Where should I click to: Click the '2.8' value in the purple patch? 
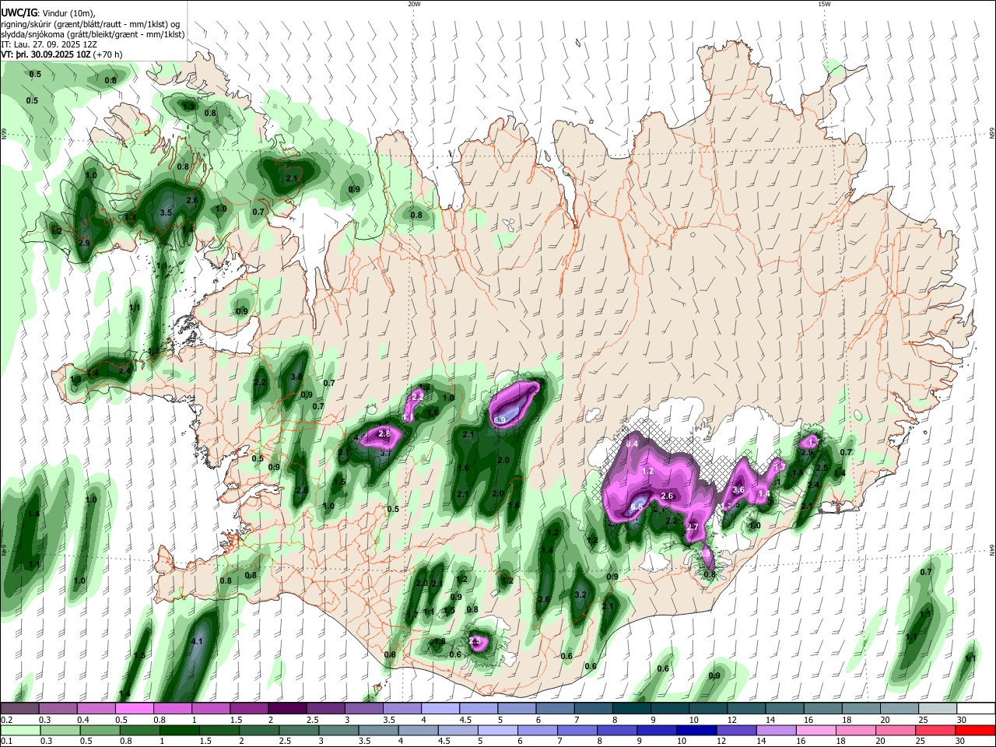click(x=384, y=433)
